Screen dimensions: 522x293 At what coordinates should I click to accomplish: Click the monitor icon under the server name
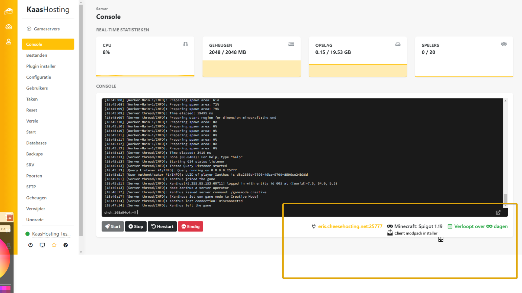pos(42,245)
